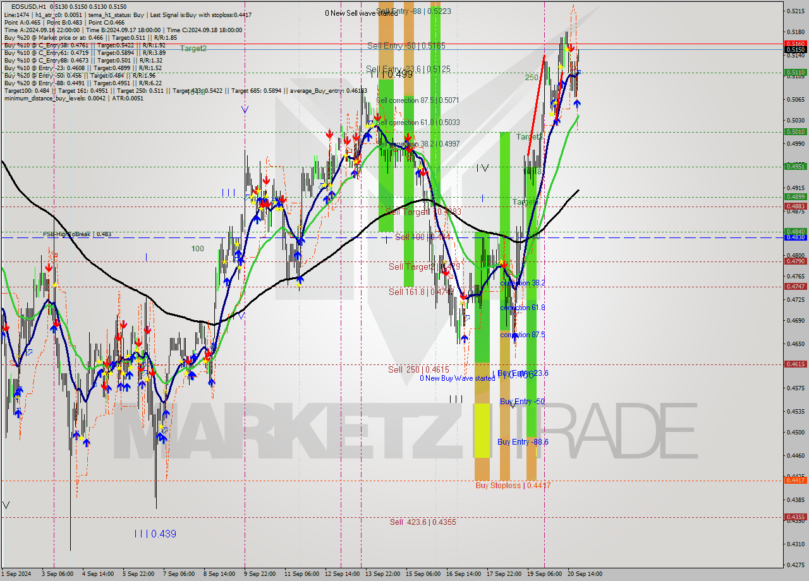Viewport: 809px width, 581px height.
Task: Select the 'Buy Entry -50' label
Action: click(x=522, y=402)
